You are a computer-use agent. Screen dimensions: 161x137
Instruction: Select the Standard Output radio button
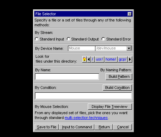(68, 39)
